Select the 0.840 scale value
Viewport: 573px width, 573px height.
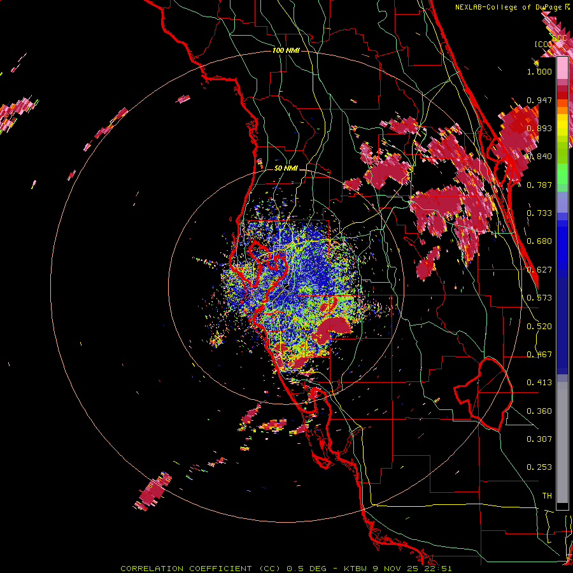539,157
